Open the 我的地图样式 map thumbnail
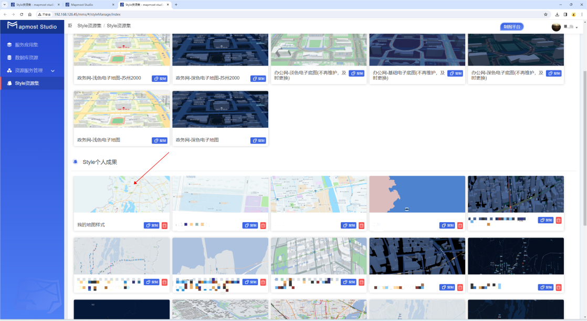Screen dimensions: 587x321 122,194
